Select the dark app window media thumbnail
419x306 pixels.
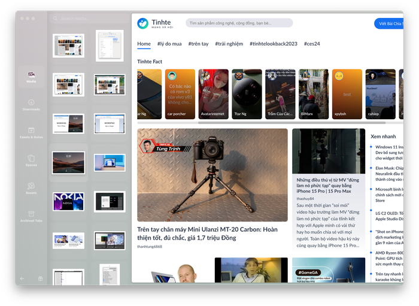110,202
